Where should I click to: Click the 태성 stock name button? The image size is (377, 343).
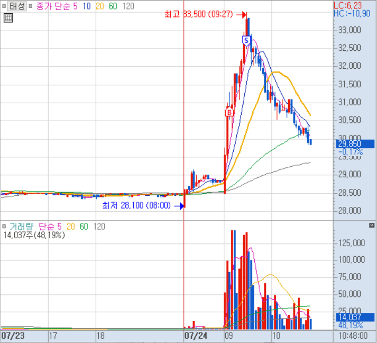tap(17, 6)
